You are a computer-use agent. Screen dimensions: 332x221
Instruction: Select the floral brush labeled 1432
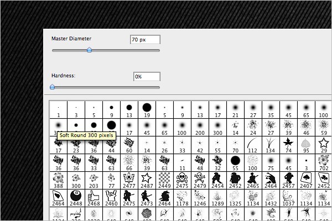pos(271,198)
